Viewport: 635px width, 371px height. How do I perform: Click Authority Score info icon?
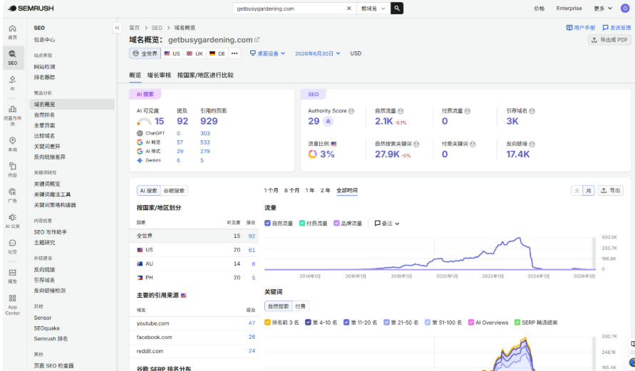coord(351,111)
